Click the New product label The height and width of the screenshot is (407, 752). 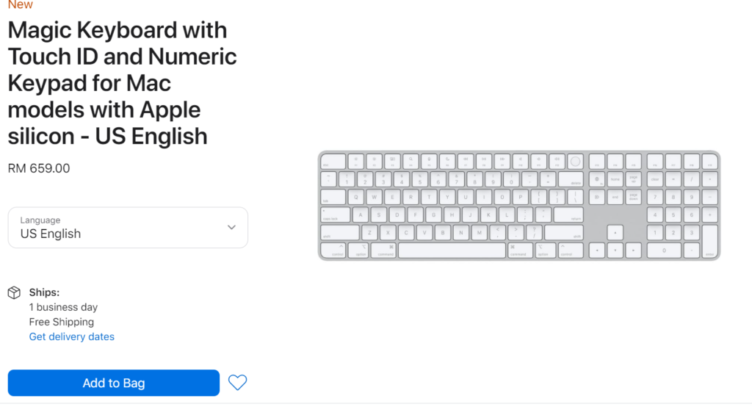click(x=20, y=5)
